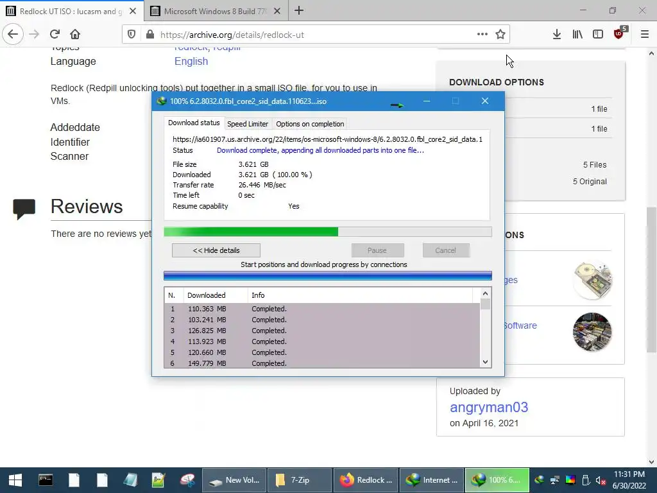The width and height of the screenshot is (657, 493).
Task: Select connection row 2 with 103.241 MB
Action: (322, 320)
